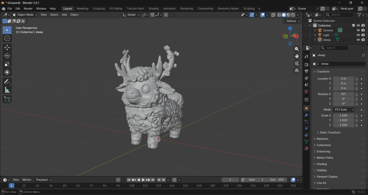Click frame 120 on the timeline ruler
The height and width of the screenshot is (195, 368).
tap(145, 186)
